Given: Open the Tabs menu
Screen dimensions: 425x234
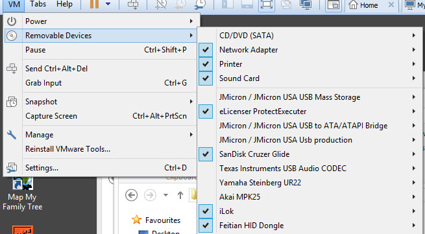Looking at the screenshot, I should [x=38, y=4].
